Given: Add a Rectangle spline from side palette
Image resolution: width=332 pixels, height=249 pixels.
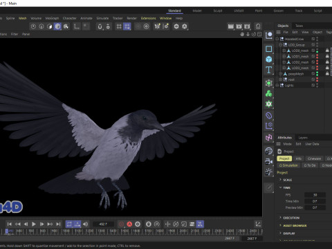Looking at the screenshot, I should [269, 49].
